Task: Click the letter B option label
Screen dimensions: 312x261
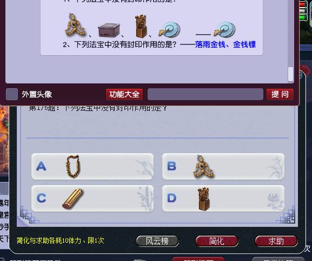Action: [x=172, y=166]
